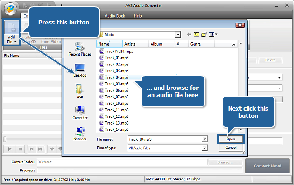
Task: Select Track_14.mp3 in the list
Action: [x=114, y=129]
